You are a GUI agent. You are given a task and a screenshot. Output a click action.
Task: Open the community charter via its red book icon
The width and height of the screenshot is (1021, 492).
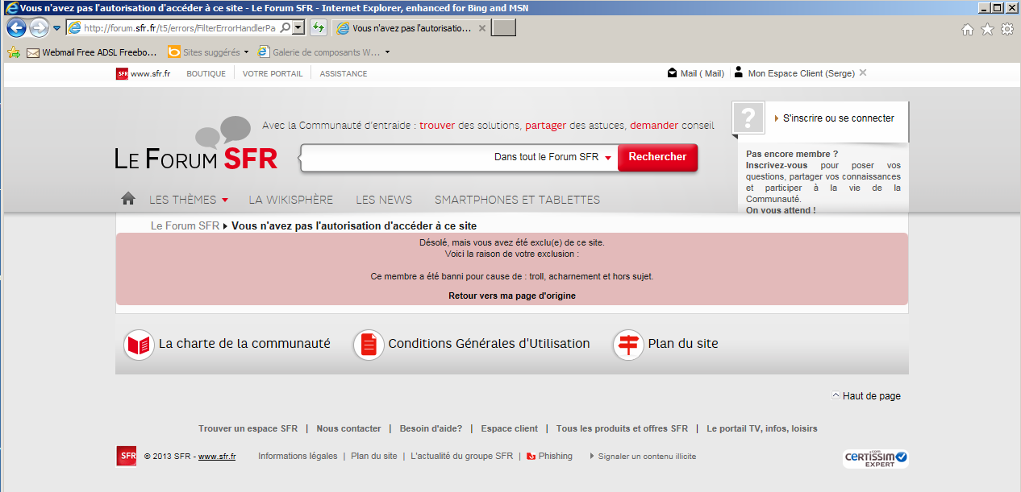(x=138, y=342)
